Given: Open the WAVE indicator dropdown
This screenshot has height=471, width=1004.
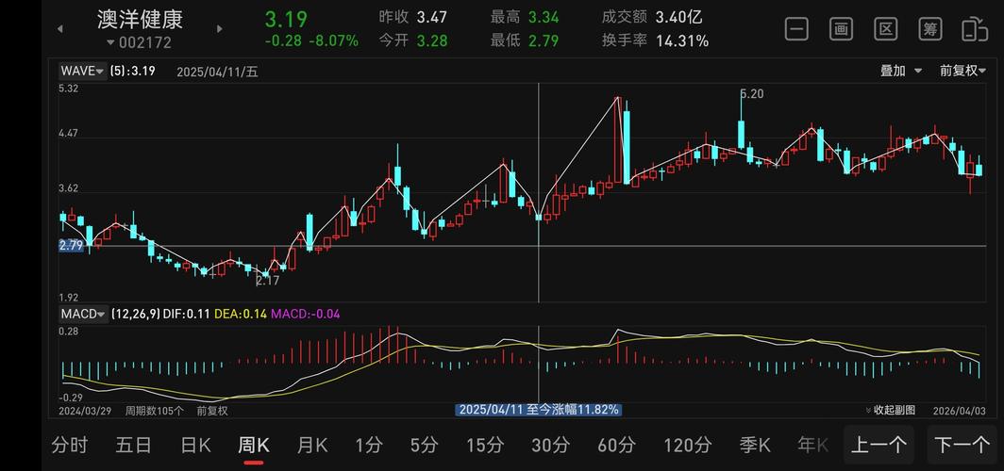Looking at the screenshot, I should pos(82,71).
